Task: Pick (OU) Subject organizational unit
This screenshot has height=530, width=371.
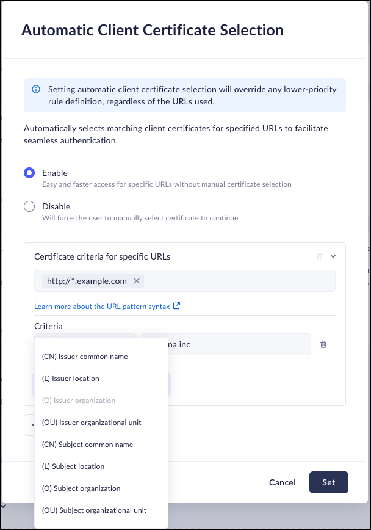Action: [94, 510]
